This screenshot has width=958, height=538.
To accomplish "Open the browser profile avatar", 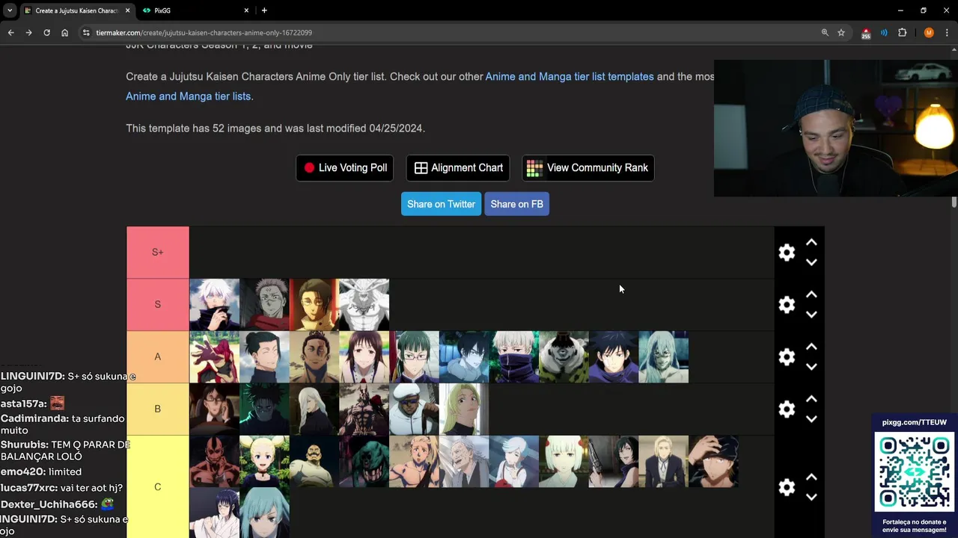I will click(929, 33).
